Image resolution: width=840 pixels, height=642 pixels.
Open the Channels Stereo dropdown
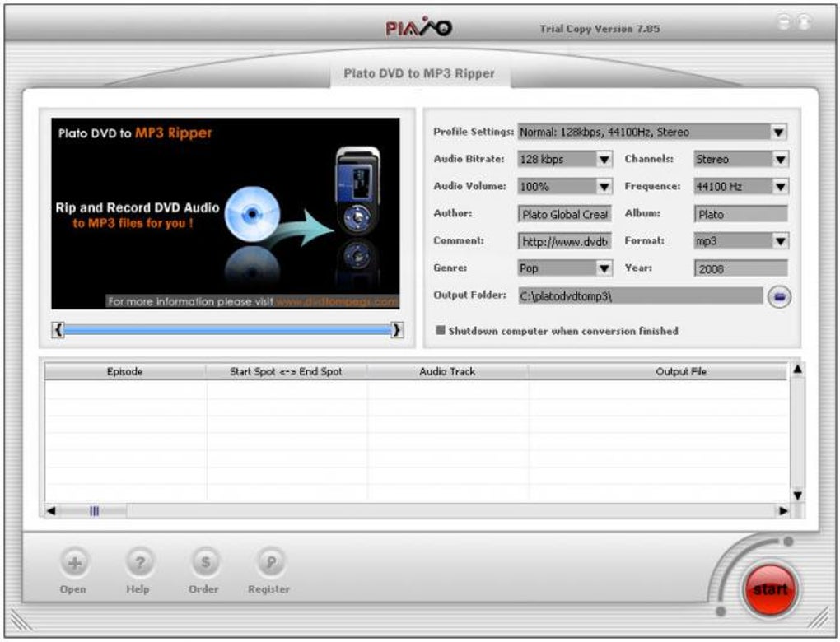tap(780, 159)
